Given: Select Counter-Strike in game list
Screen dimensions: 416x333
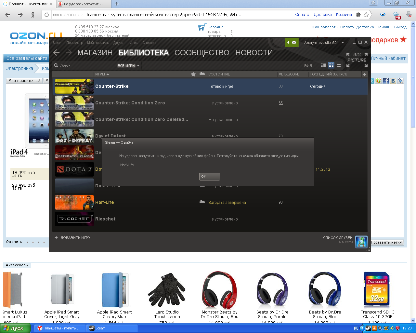Looking at the screenshot, I should 210,86.
